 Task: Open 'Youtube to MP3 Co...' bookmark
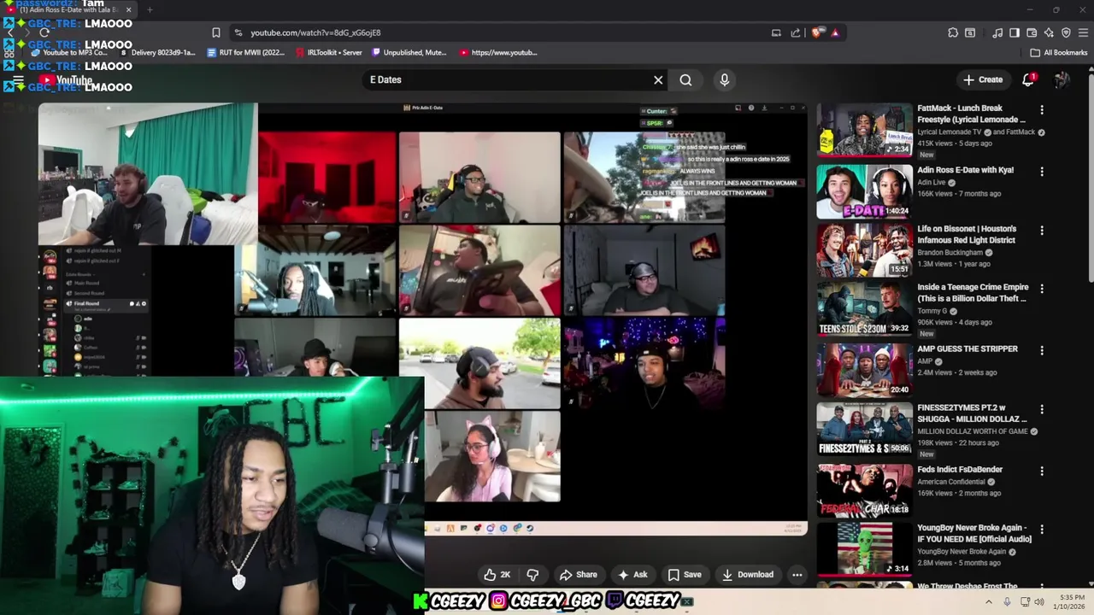70,52
